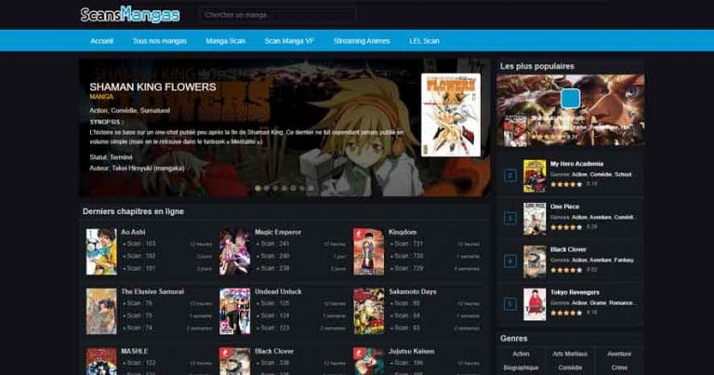Select the Biographique genre
The width and height of the screenshot is (714, 375).
tap(521, 368)
